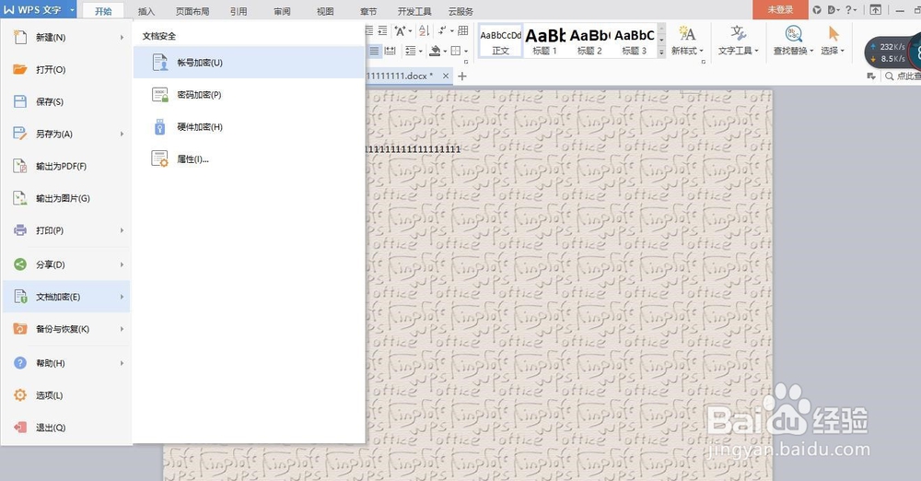Expand the 帮助(H) submenu arrow

point(122,363)
